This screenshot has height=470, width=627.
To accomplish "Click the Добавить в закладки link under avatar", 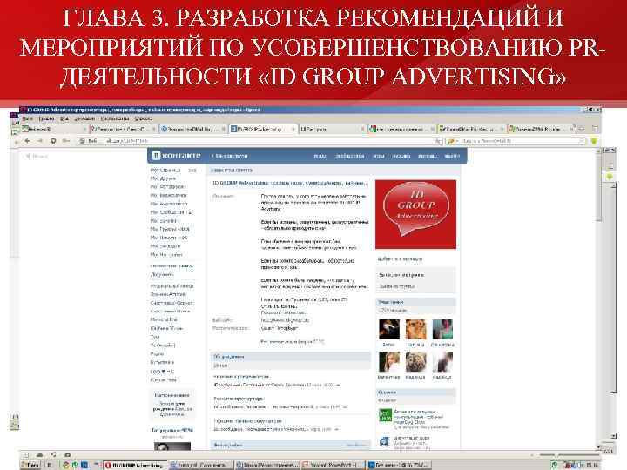I will (400, 259).
